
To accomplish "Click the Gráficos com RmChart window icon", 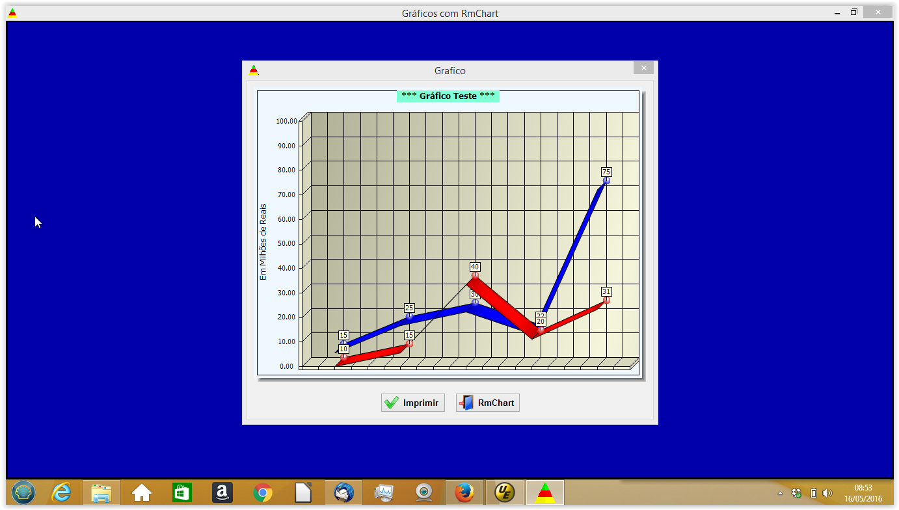I will tap(12, 13).
